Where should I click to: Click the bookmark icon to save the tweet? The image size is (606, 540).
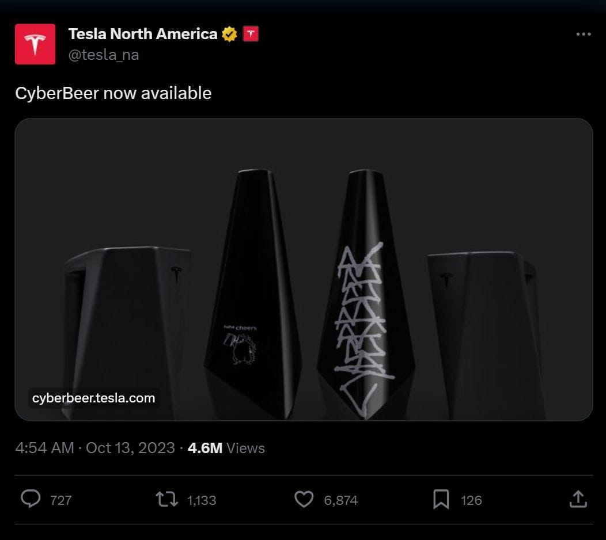tap(441, 500)
